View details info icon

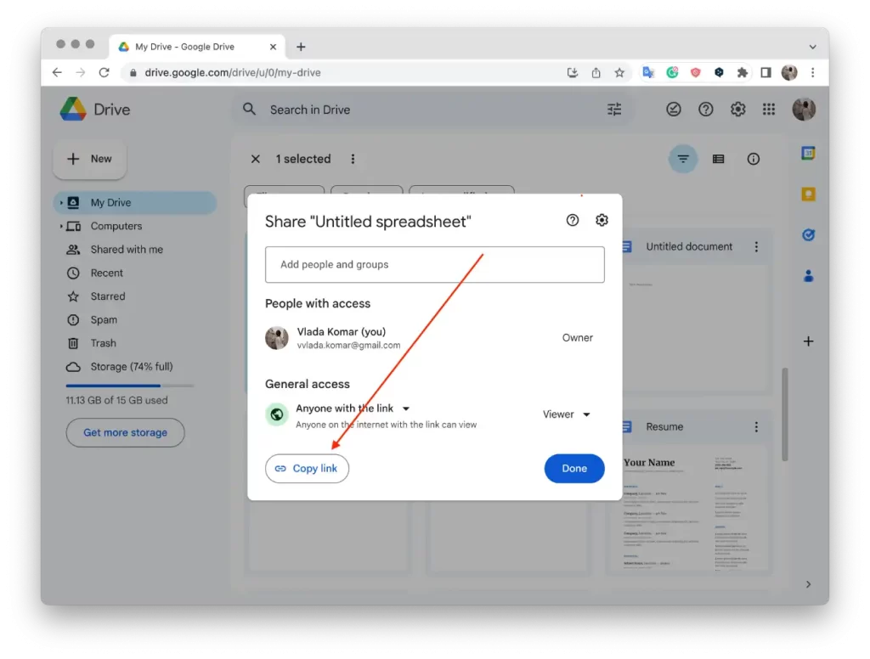click(x=754, y=159)
